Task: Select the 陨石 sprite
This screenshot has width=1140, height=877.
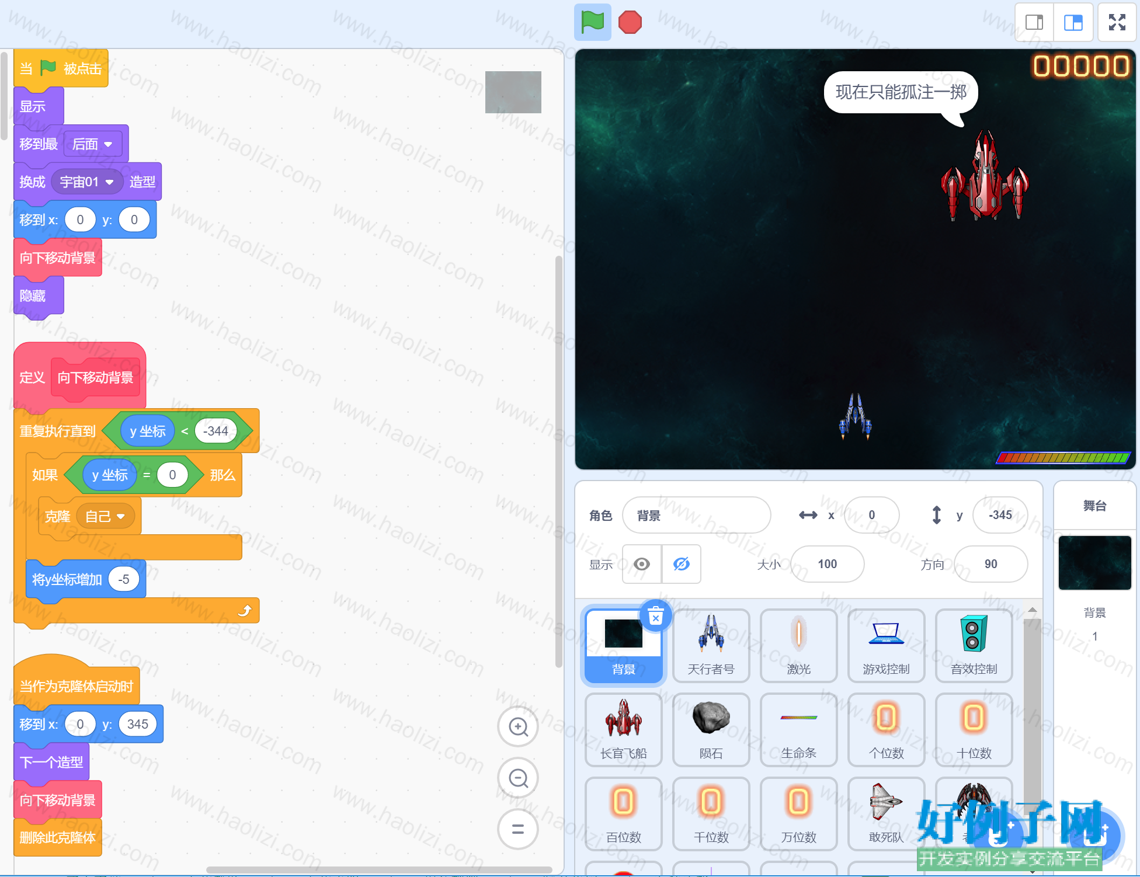Action: click(x=711, y=730)
